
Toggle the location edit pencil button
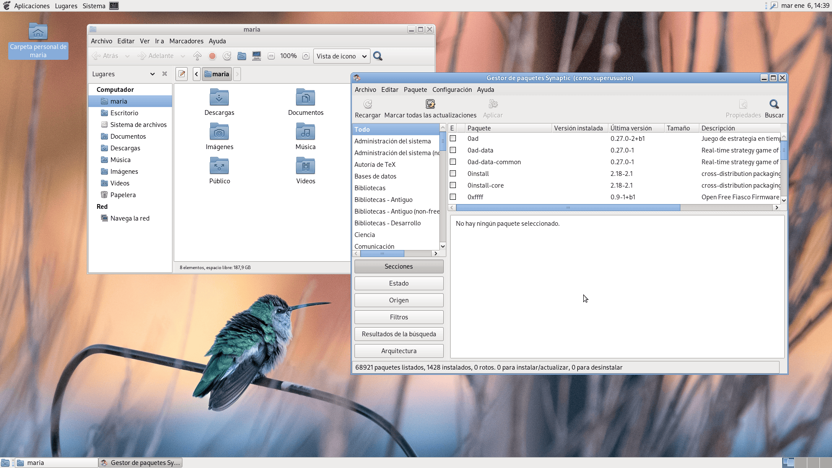pos(182,74)
